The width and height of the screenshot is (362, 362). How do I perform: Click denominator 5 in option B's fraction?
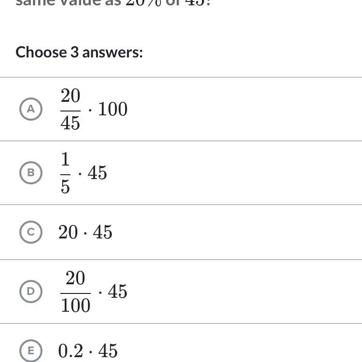pyautogui.click(x=66, y=186)
